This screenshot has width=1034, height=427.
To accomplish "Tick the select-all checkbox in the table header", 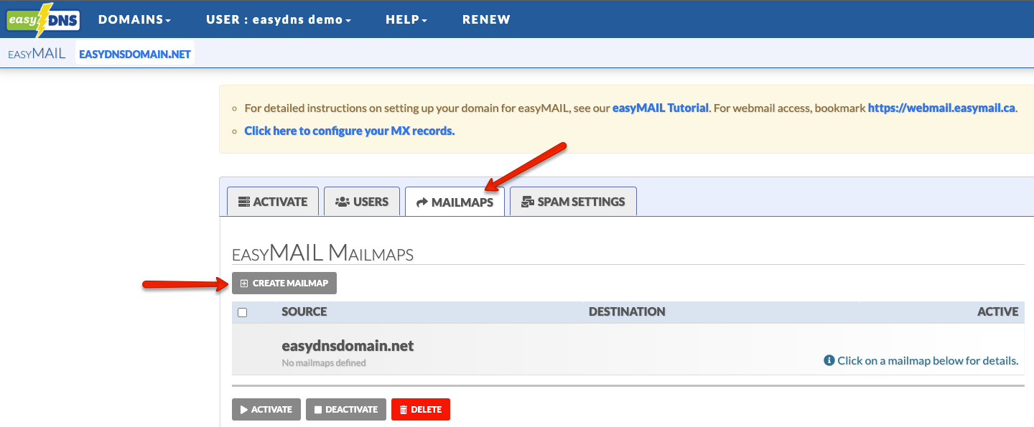I will [243, 313].
